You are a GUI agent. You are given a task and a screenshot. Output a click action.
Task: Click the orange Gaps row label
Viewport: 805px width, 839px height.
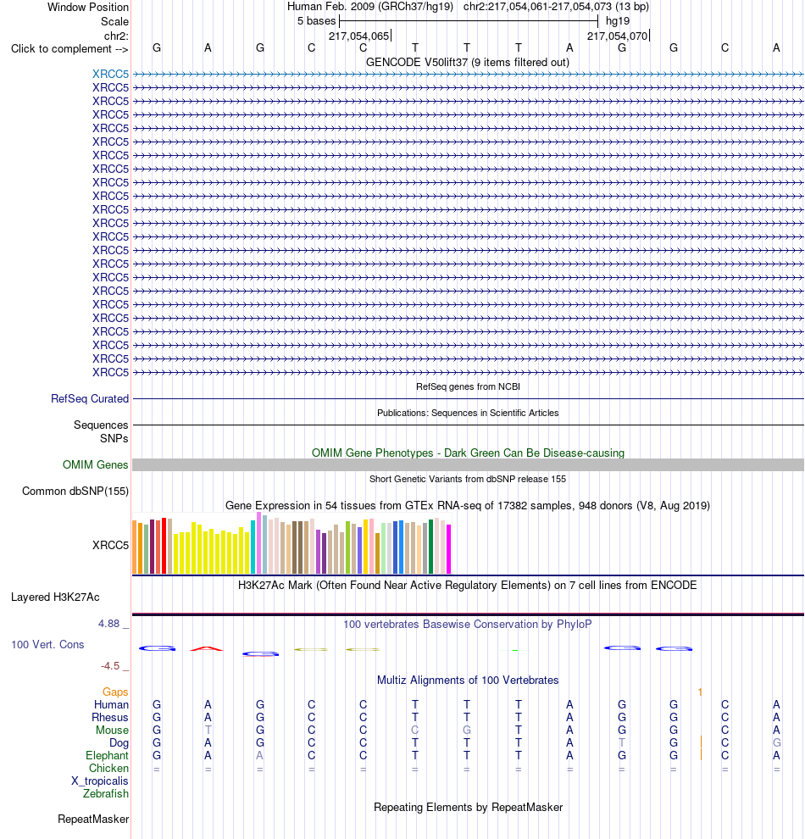(115, 692)
